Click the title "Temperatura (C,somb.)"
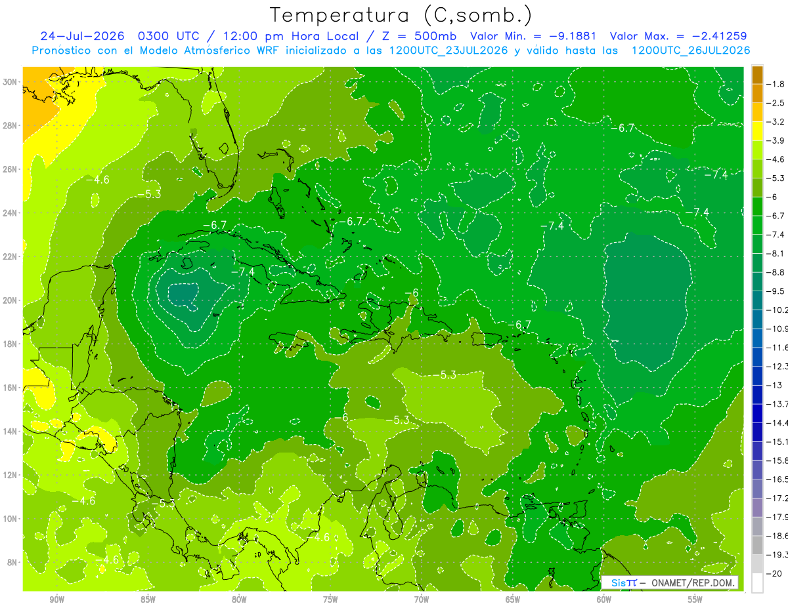This screenshot has width=788, height=608. (x=401, y=15)
